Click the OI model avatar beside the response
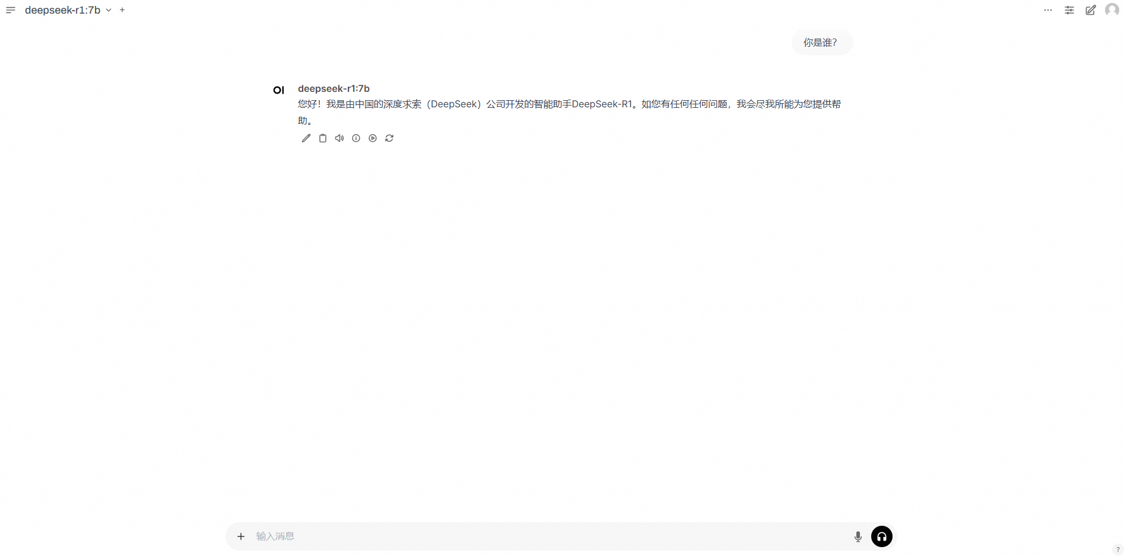Screen dimensions: 1124x556 coord(279,90)
